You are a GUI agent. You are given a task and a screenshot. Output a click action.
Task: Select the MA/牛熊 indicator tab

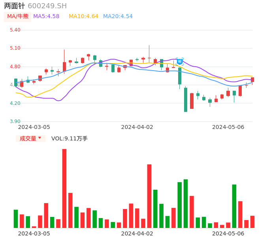pos(18,17)
